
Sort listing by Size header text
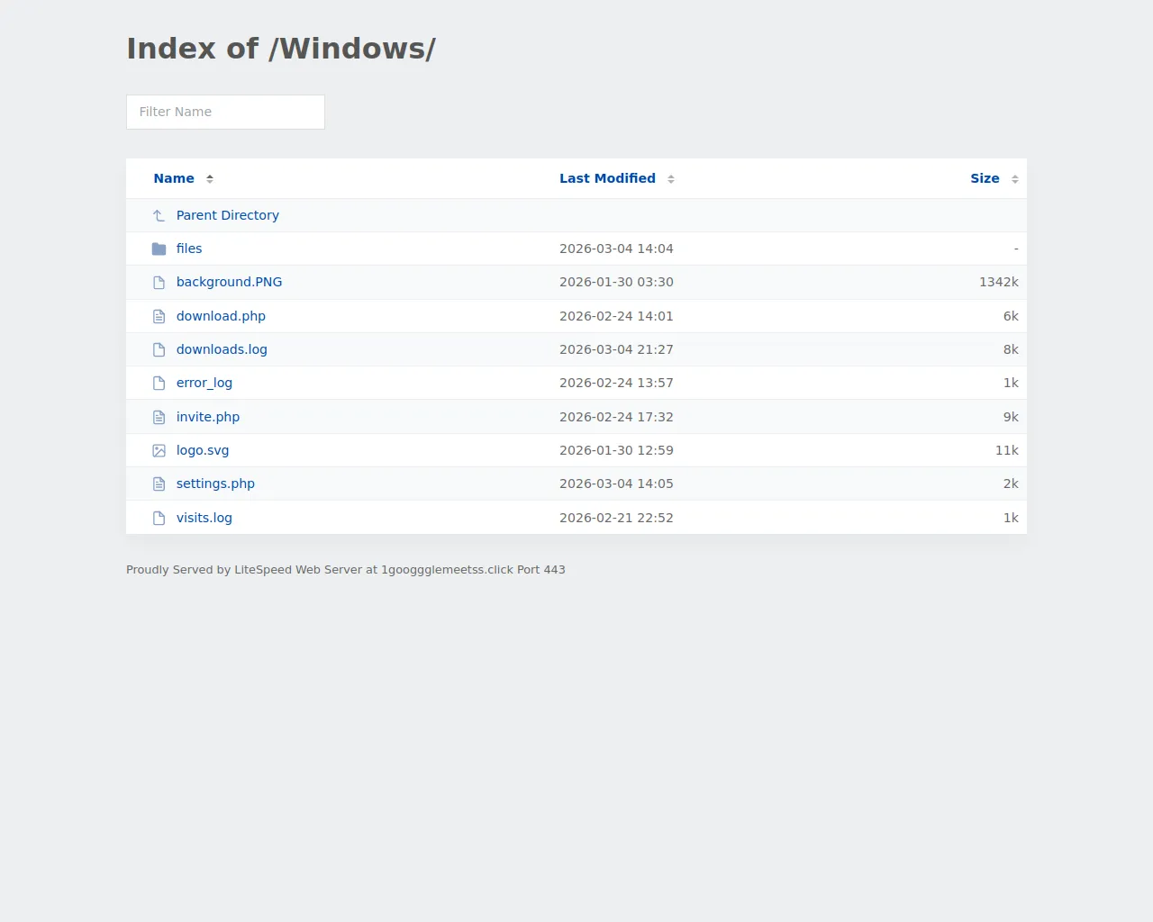(985, 178)
